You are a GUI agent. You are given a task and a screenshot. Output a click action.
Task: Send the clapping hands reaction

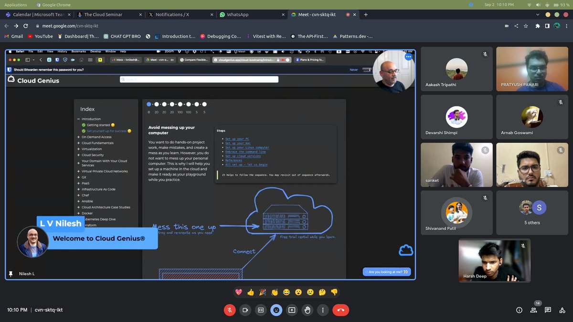pos(274,292)
